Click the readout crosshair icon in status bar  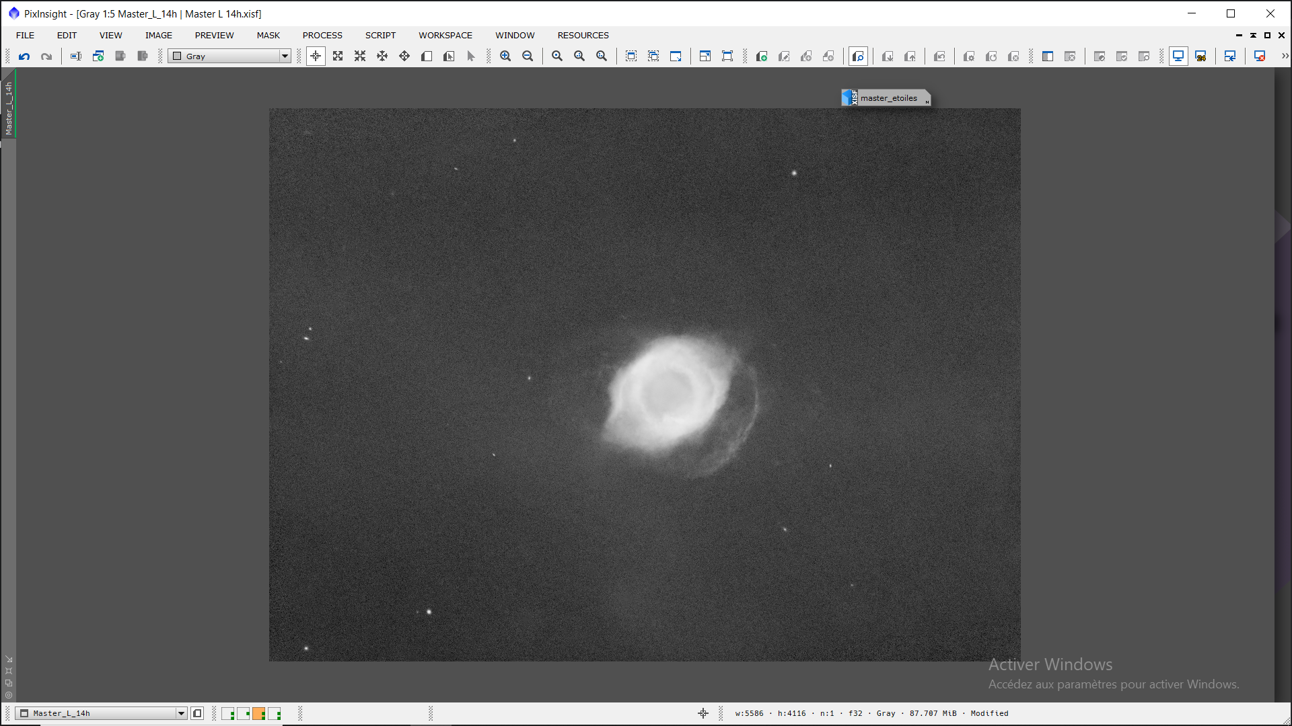pos(703,713)
